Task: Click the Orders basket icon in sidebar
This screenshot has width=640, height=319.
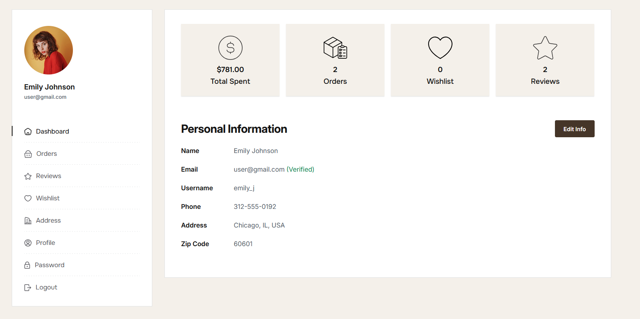Action: point(28,154)
